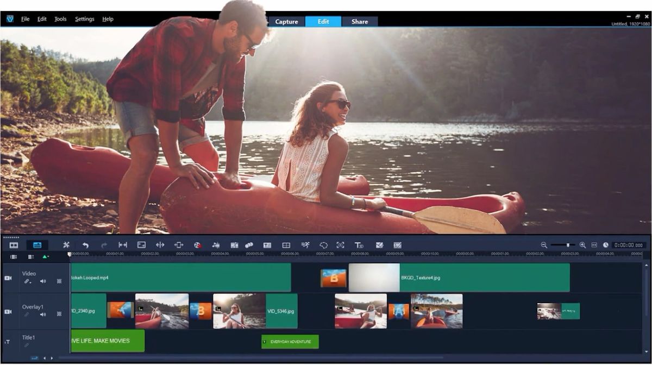Open the Mask Creator icon
652x365 pixels.
[x=323, y=246]
